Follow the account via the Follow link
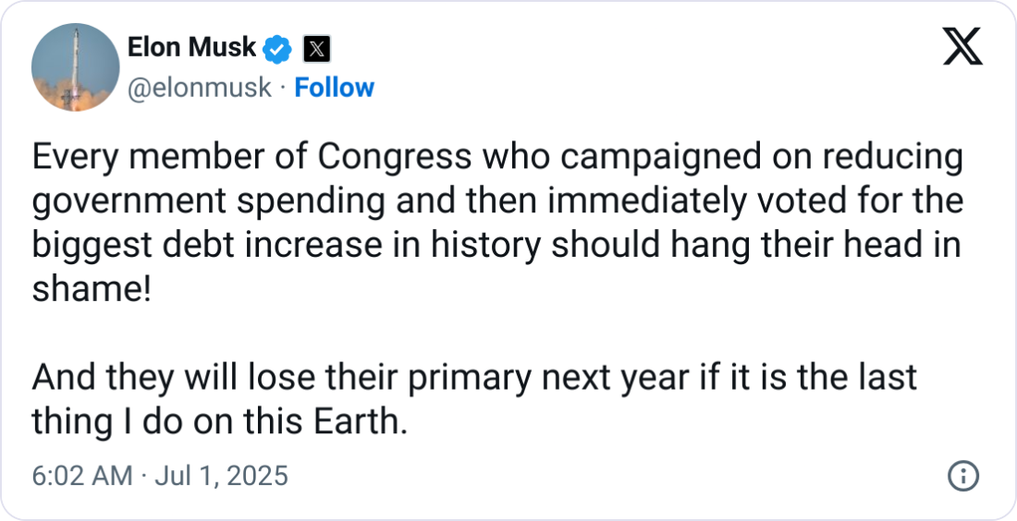Screen dimensions: 1017x521 (x=334, y=88)
